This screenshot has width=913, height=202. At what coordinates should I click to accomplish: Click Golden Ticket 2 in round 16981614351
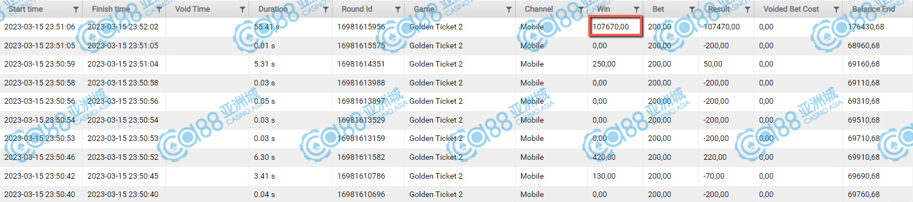point(436,64)
